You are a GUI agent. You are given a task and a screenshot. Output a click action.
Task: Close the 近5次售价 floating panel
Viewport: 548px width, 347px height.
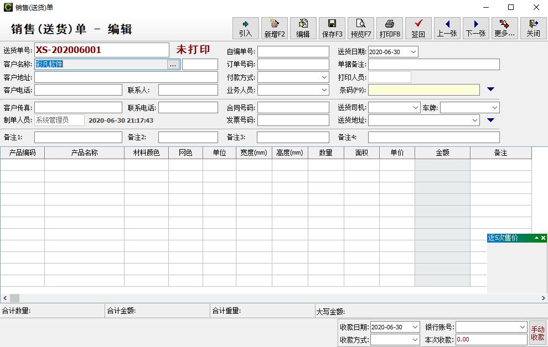point(544,238)
